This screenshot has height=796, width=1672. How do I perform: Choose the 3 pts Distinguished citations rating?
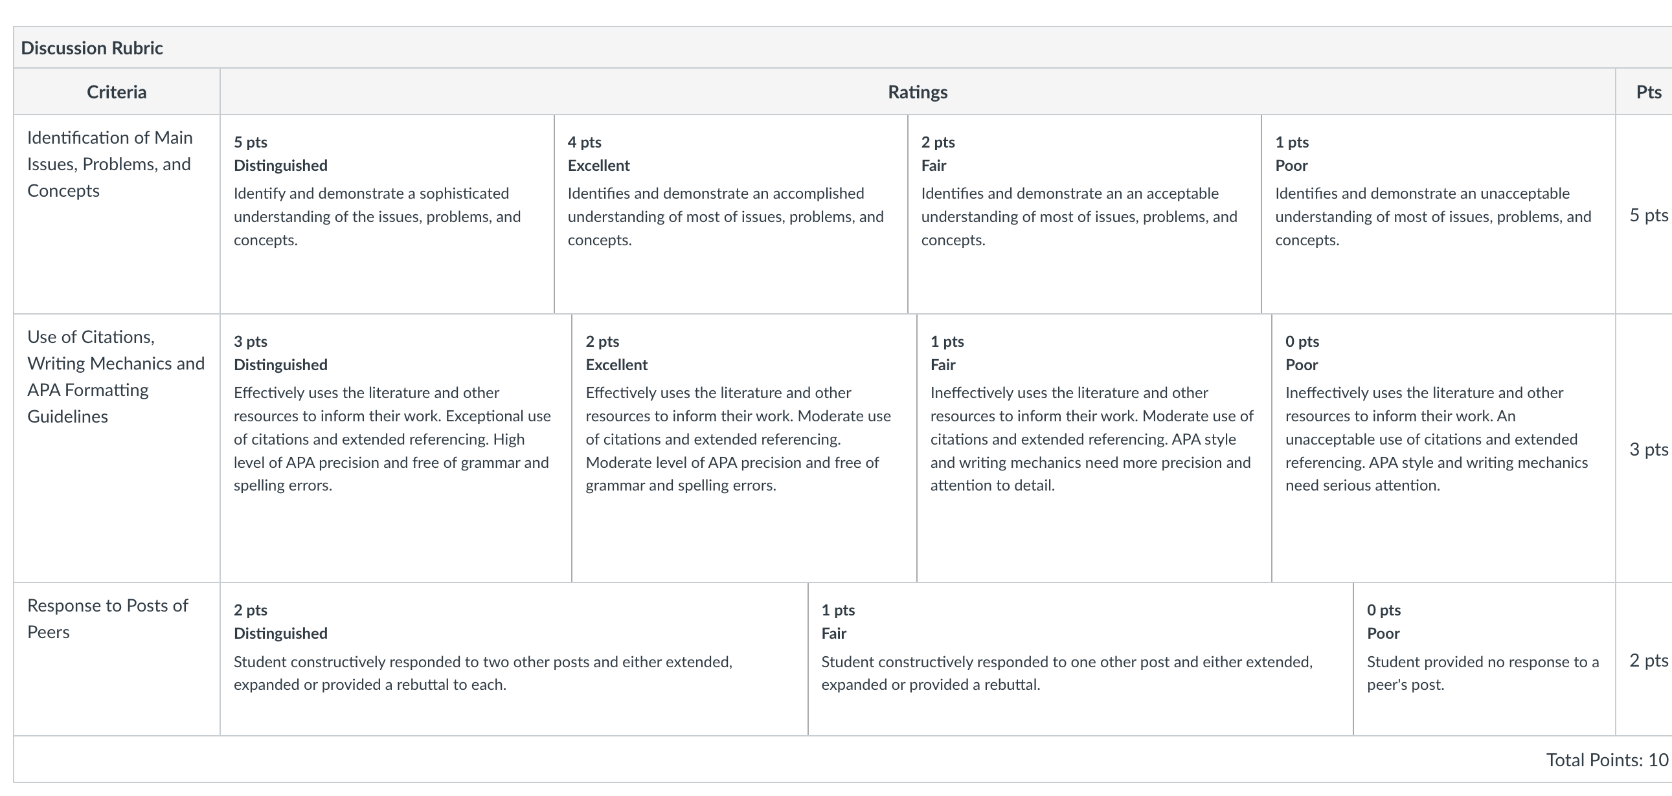(396, 448)
